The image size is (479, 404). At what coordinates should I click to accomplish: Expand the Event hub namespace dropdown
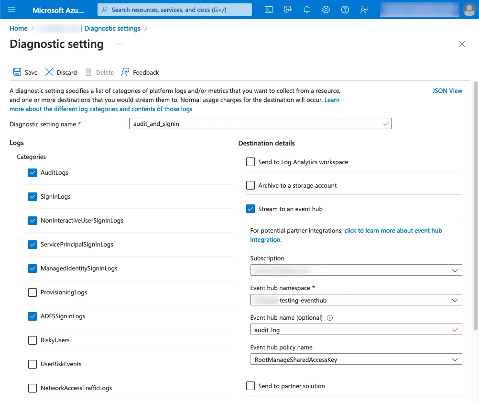coord(356,300)
